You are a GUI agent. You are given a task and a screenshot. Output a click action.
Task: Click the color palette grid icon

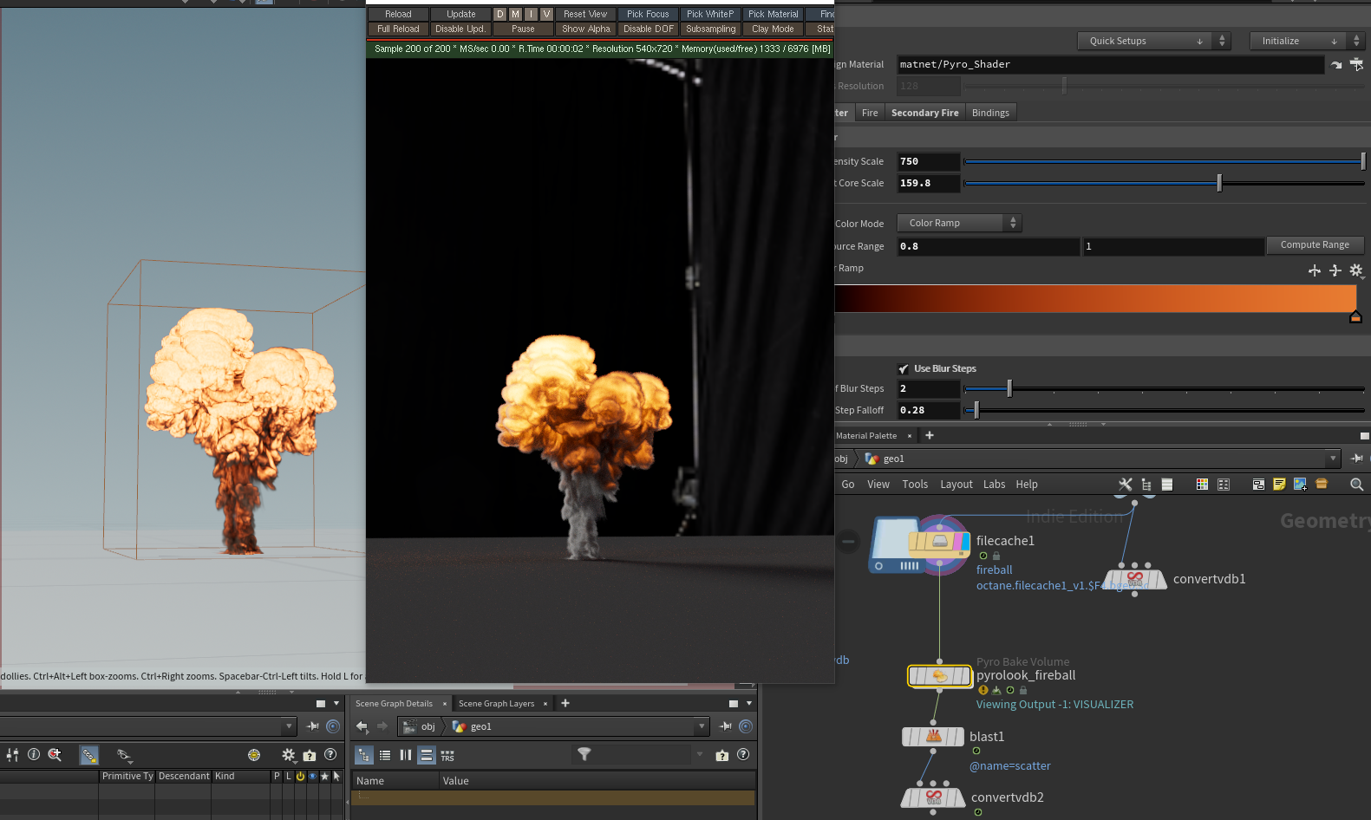1202,485
